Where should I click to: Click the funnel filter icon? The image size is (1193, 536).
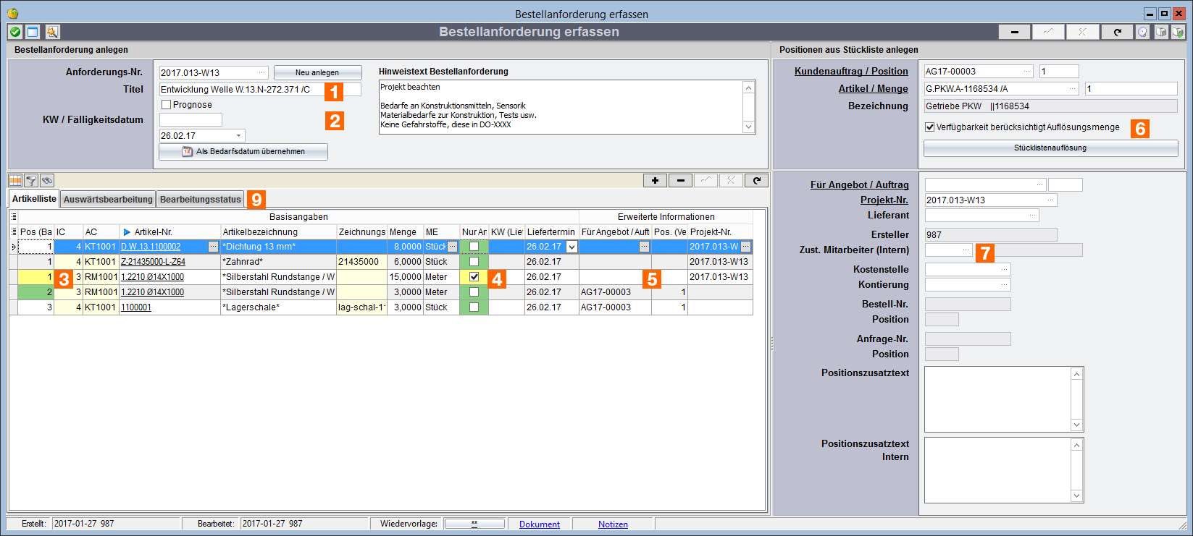[31, 180]
